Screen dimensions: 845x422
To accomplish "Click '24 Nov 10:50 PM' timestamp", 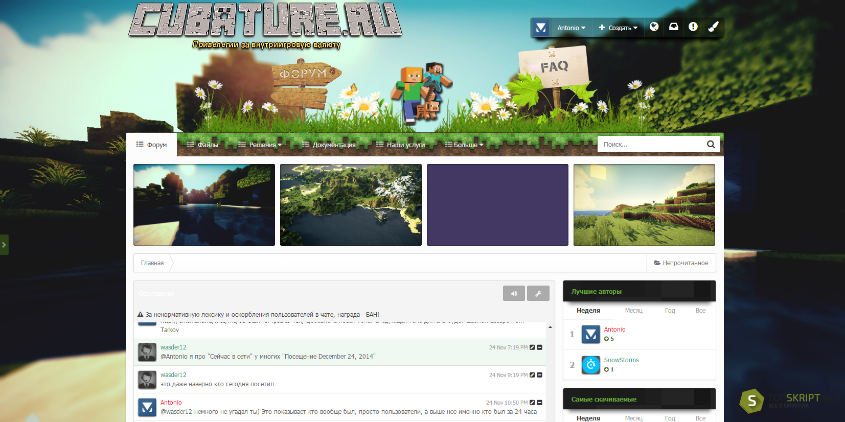I will 507,403.
